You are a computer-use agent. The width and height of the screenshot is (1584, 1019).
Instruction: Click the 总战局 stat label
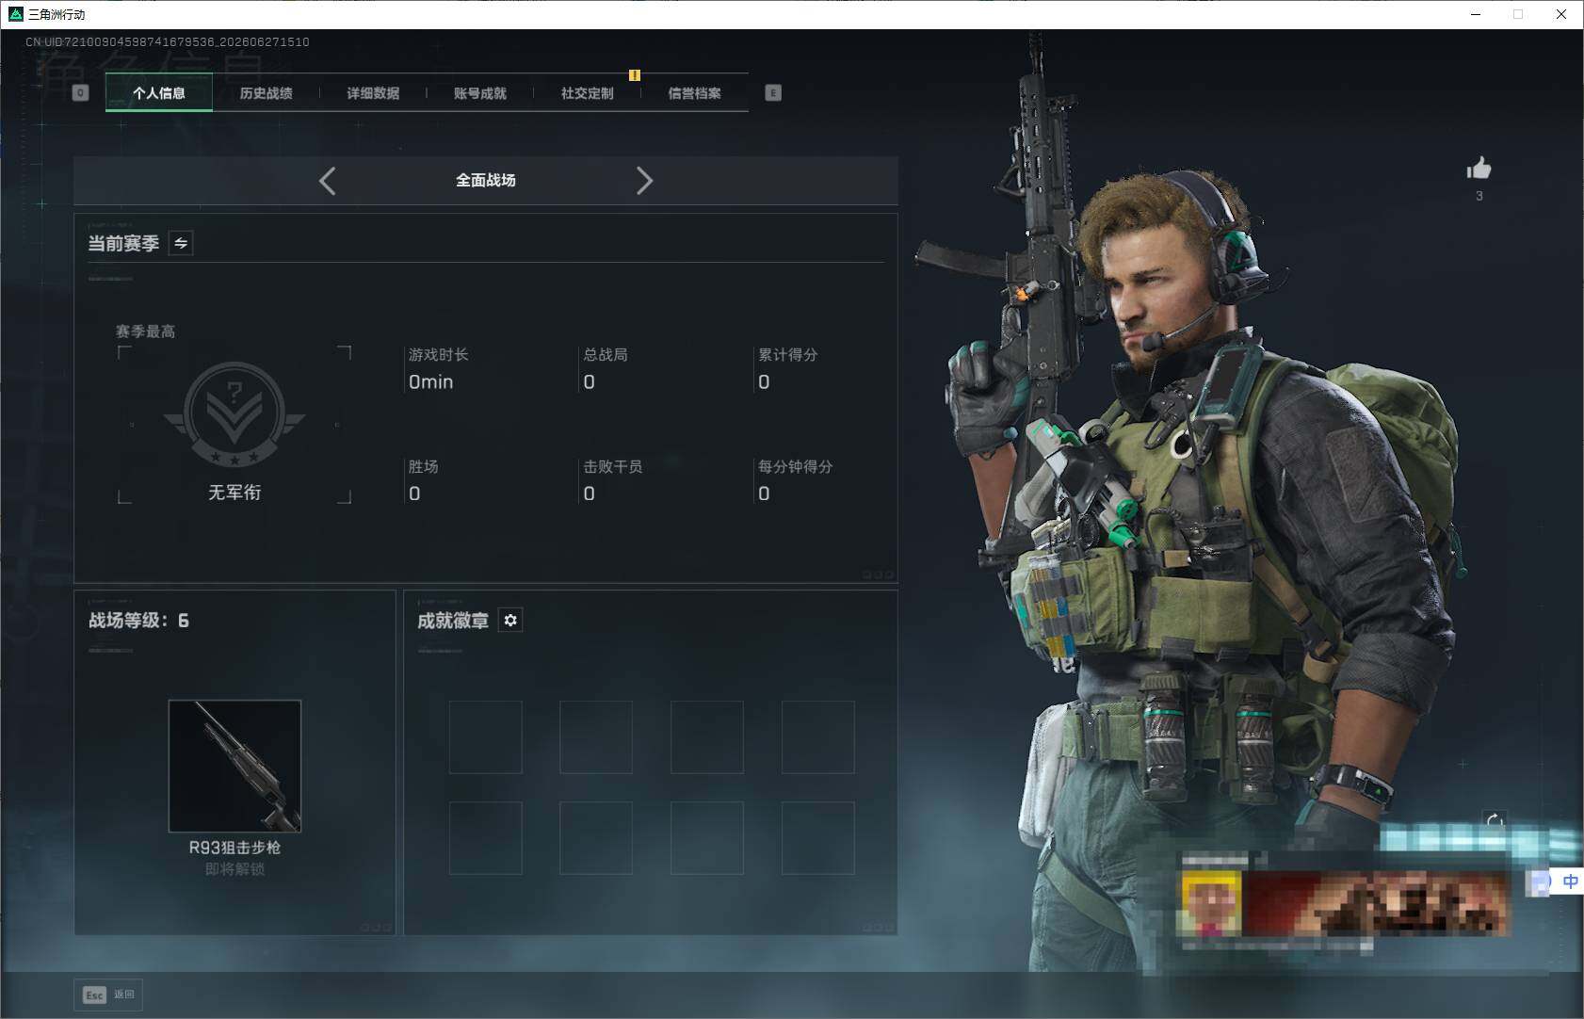click(606, 354)
